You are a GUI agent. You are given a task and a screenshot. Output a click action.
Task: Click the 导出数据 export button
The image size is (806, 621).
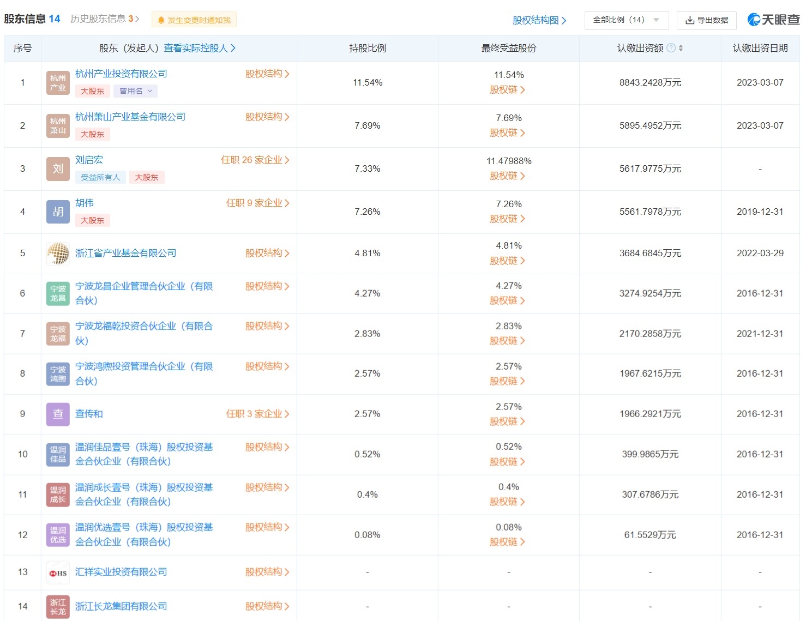click(x=706, y=20)
